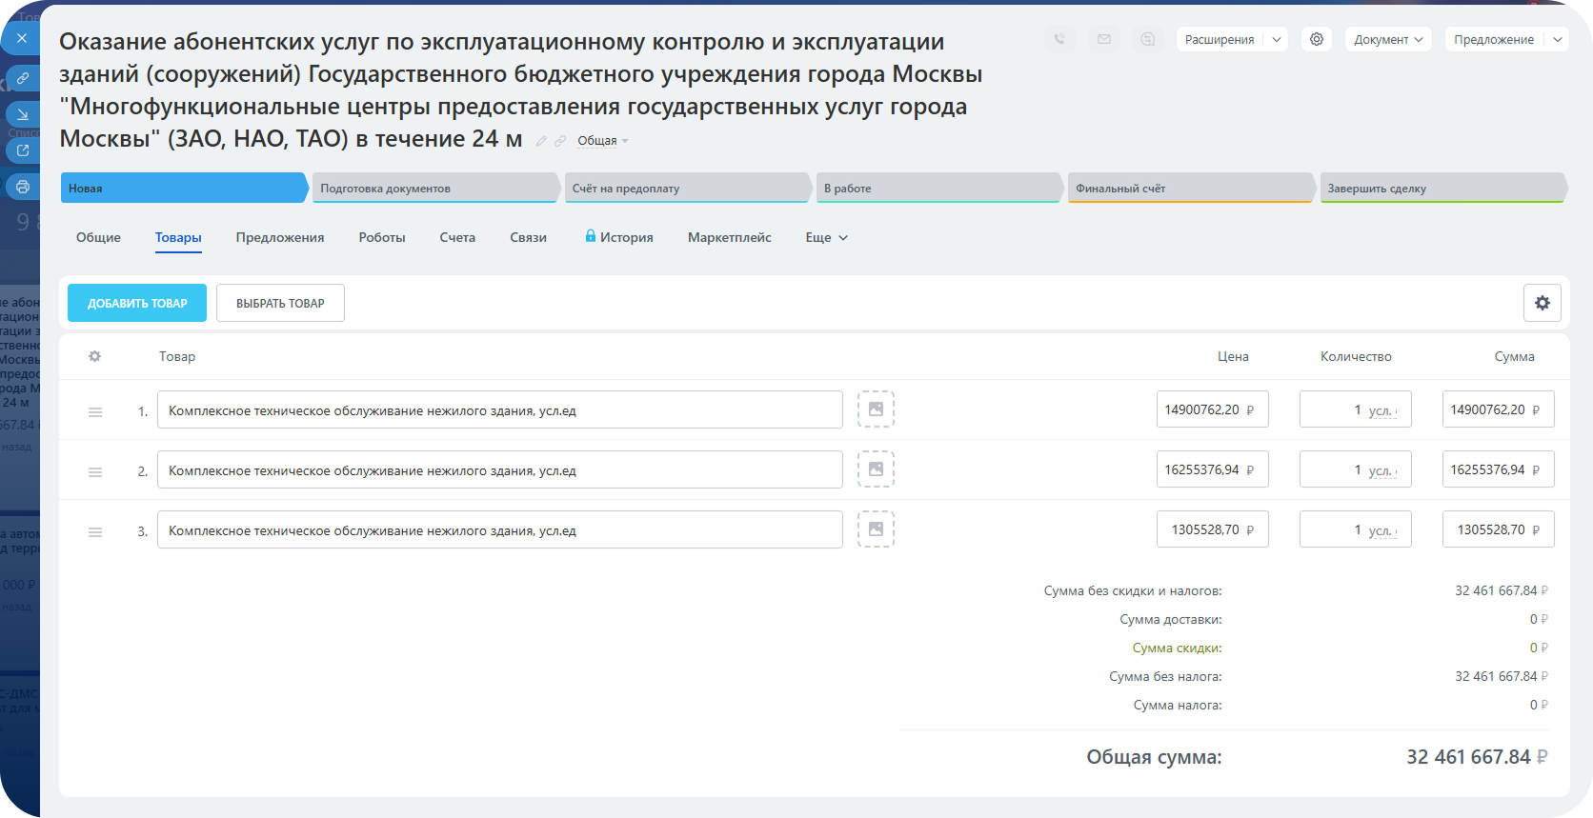Expand the Расширения dropdown
1593x818 pixels.
click(x=1276, y=39)
